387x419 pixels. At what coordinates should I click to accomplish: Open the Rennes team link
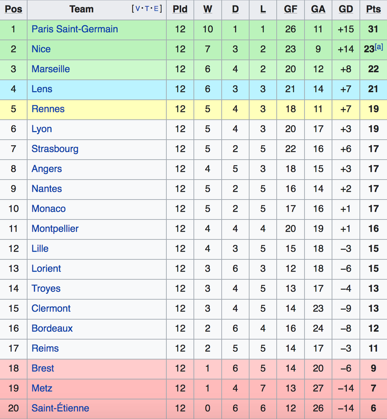48,109
